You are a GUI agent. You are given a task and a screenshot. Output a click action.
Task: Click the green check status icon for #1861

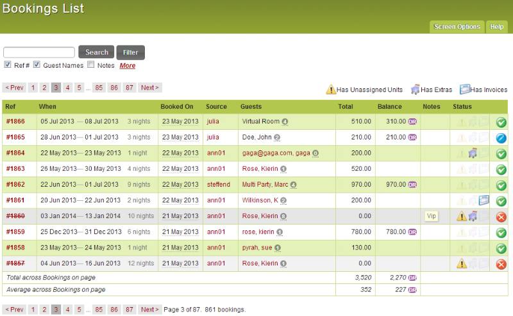point(501,201)
